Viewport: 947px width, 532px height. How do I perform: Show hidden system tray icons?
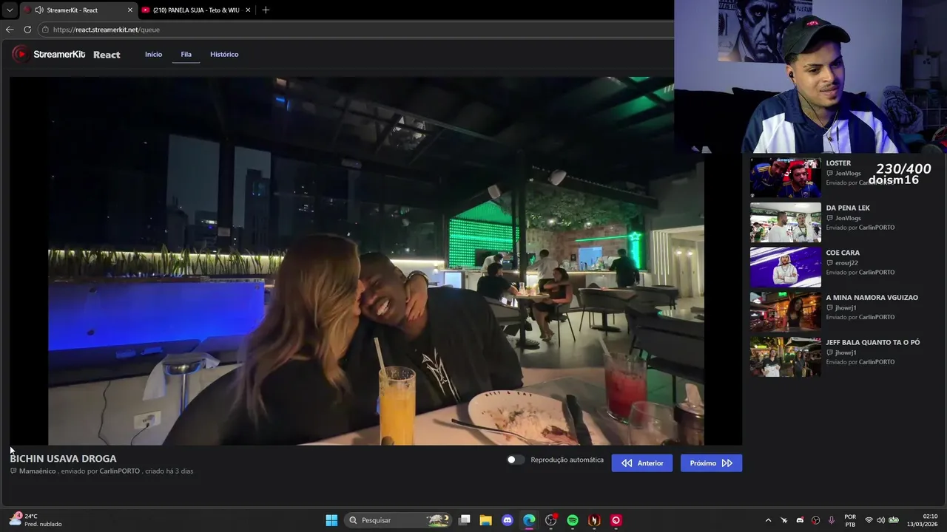[x=768, y=520]
